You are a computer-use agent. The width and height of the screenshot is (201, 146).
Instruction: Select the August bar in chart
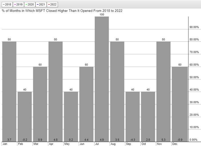pyautogui.click(x=117, y=92)
